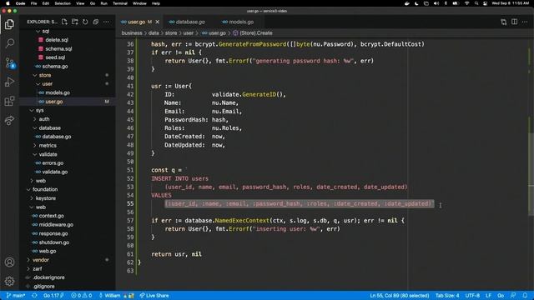Image resolution: width=534 pixels, height=300 pixels.
Task: Open the Run and Debug view
Action: click(x=9, y=82)
